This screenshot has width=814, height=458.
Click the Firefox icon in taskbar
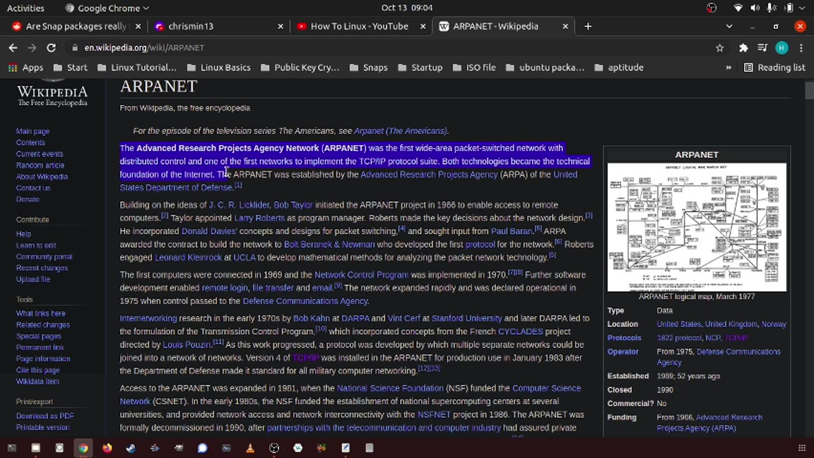107,448
